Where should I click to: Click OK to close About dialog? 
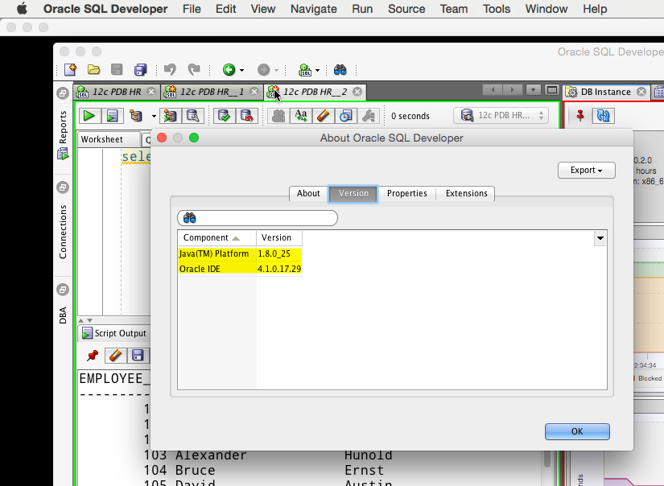[577, 431]
